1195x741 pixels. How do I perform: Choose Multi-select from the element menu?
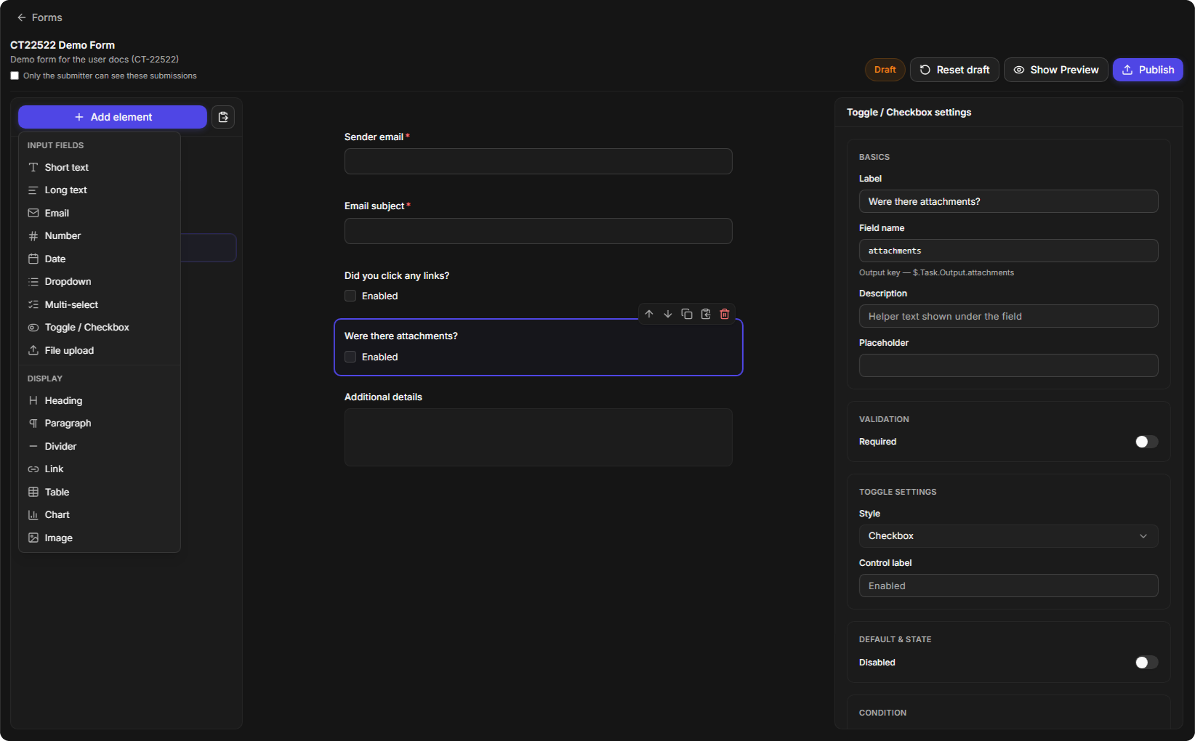(x=100, y=304)
